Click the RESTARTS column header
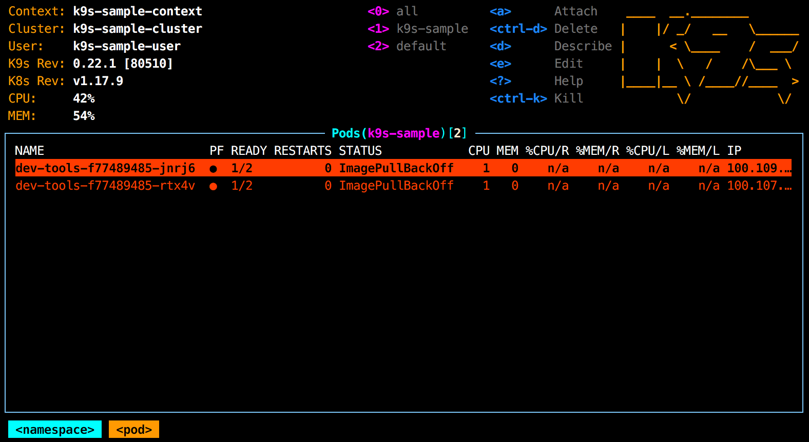Screen dimensions: 809x442 point(303,151)
